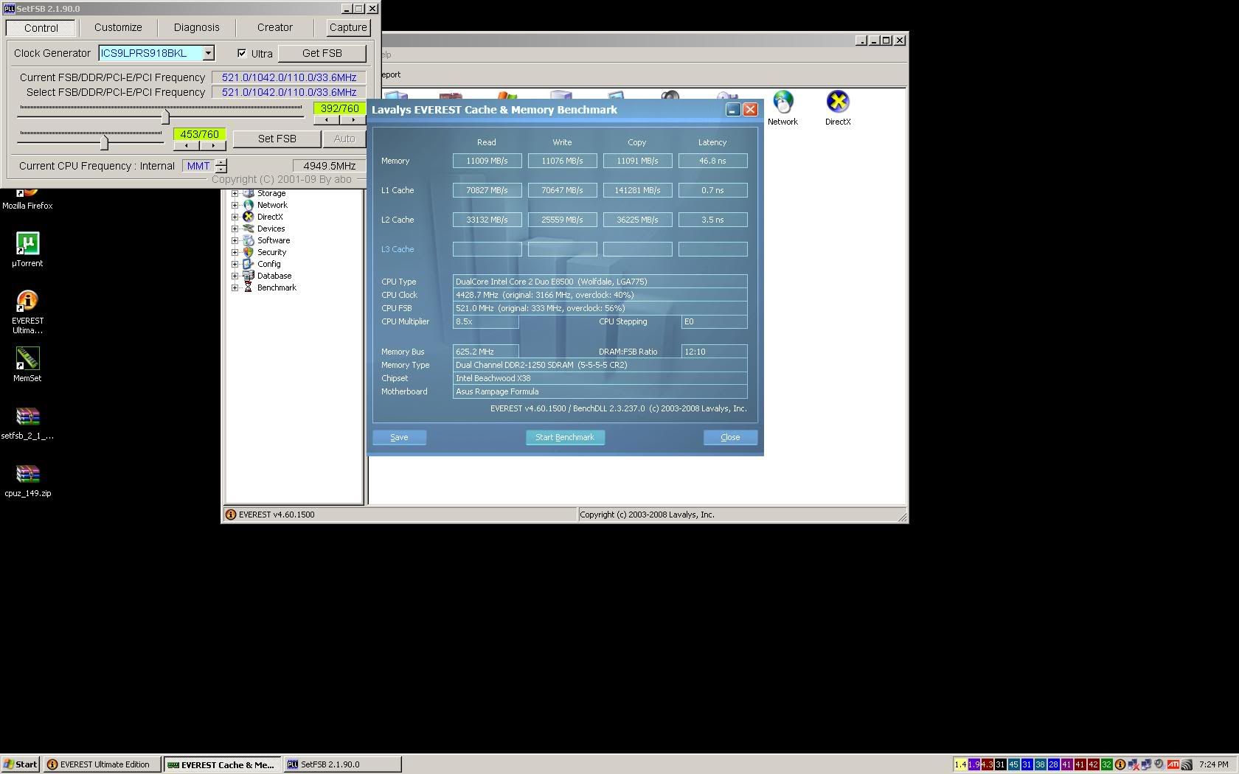
Task: Toggle the Ultra checkbox in SetFSB
Action: point(242,53)
